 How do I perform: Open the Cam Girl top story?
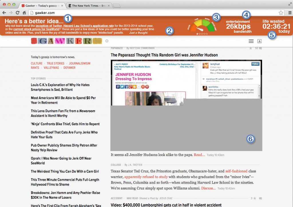pos(65,171)
